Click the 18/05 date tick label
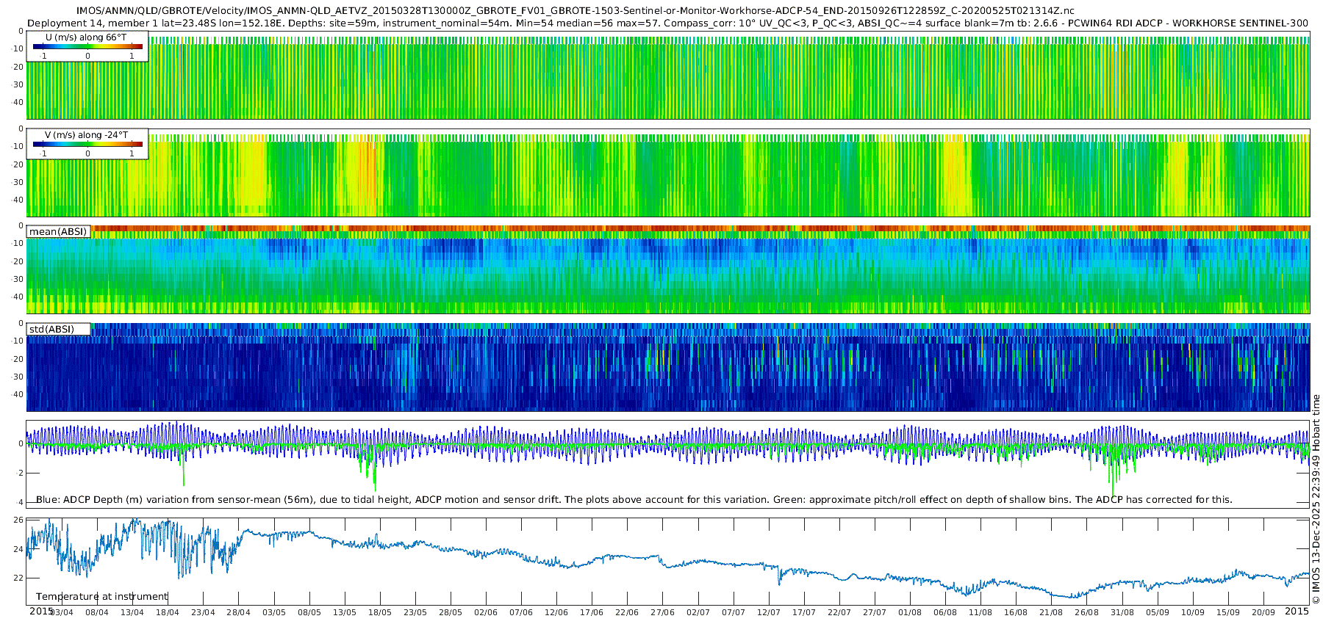This screenshot has width=1323, height=624. [380, 613]
